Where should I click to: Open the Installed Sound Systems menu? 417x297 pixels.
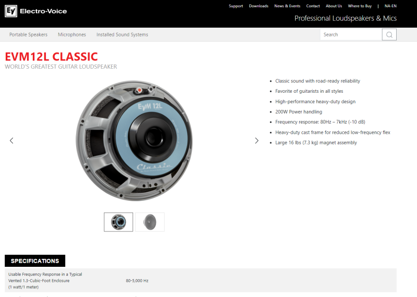[x=122, y=34]
